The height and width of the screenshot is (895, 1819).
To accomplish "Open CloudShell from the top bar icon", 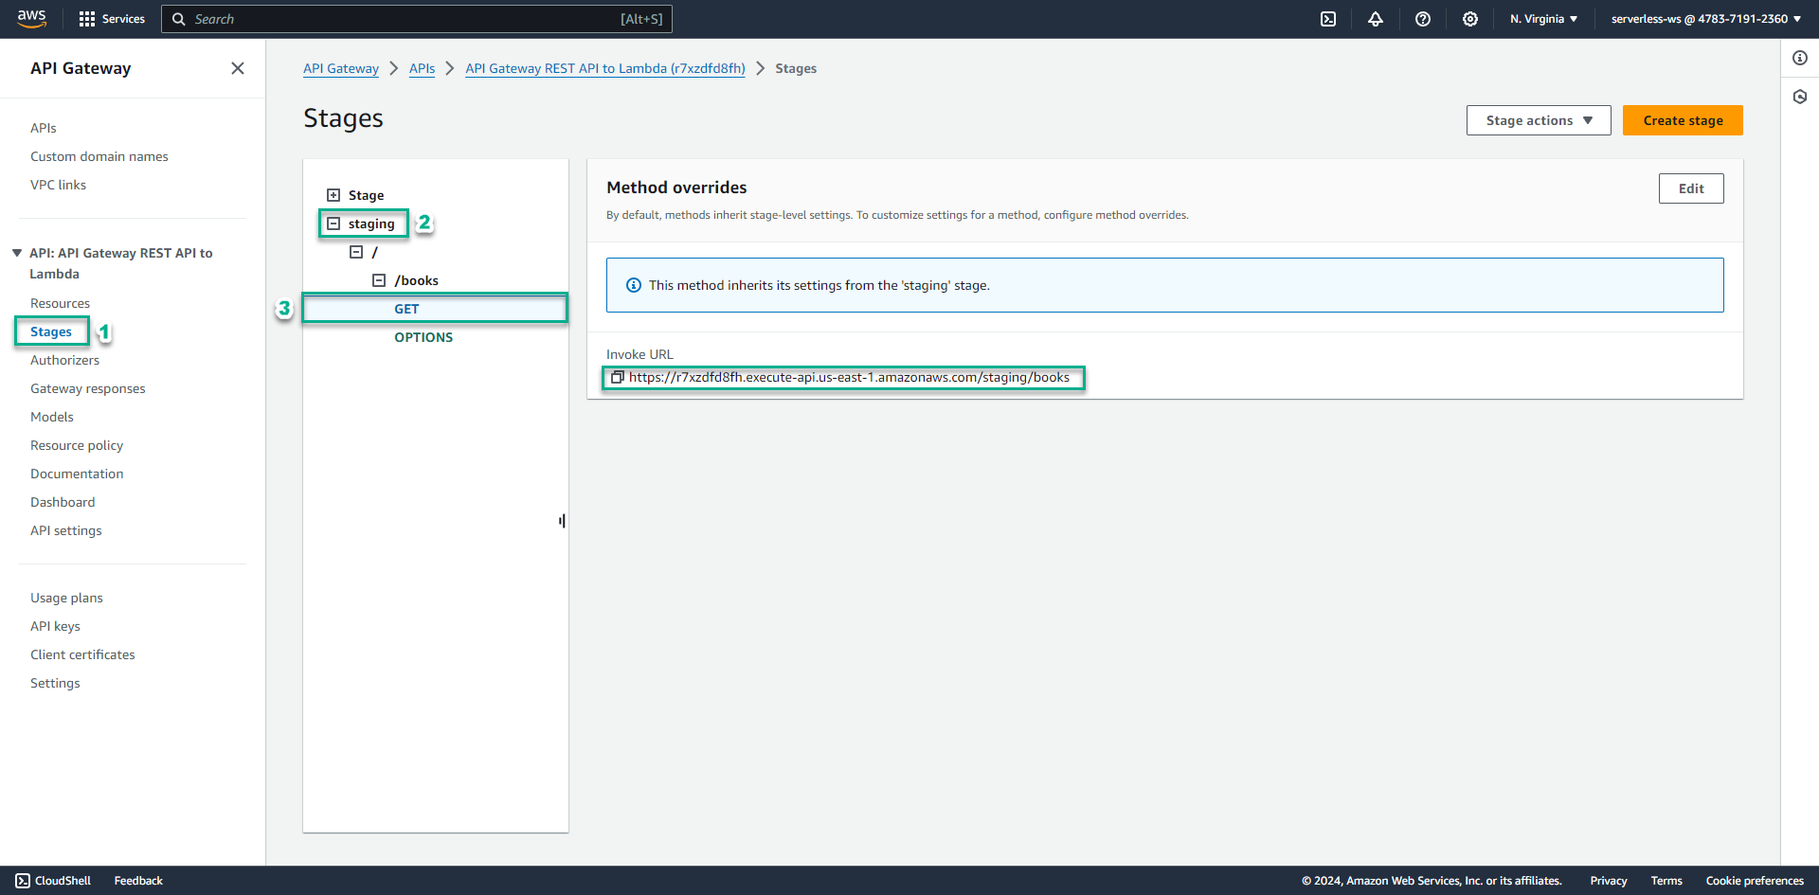I will tap(1328, 19).
